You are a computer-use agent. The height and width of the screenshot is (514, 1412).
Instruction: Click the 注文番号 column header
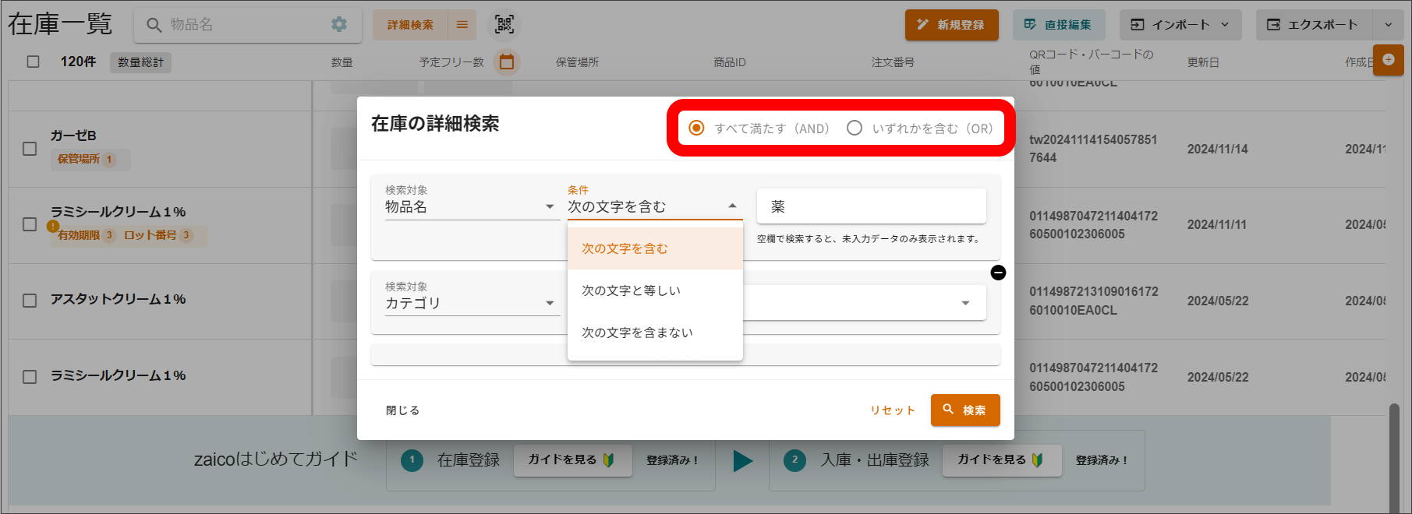(x=893, y=62)
